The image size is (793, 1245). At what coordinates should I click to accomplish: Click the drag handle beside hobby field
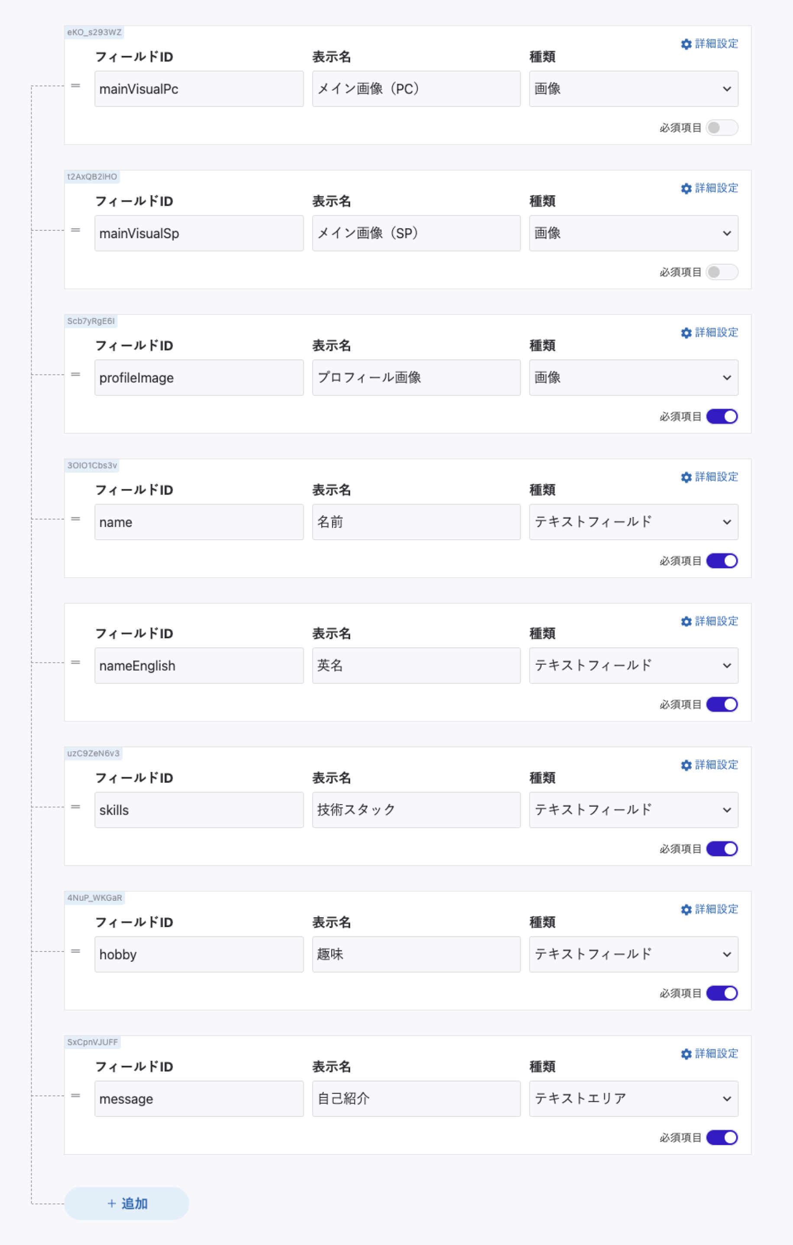(x=75, y=951)
